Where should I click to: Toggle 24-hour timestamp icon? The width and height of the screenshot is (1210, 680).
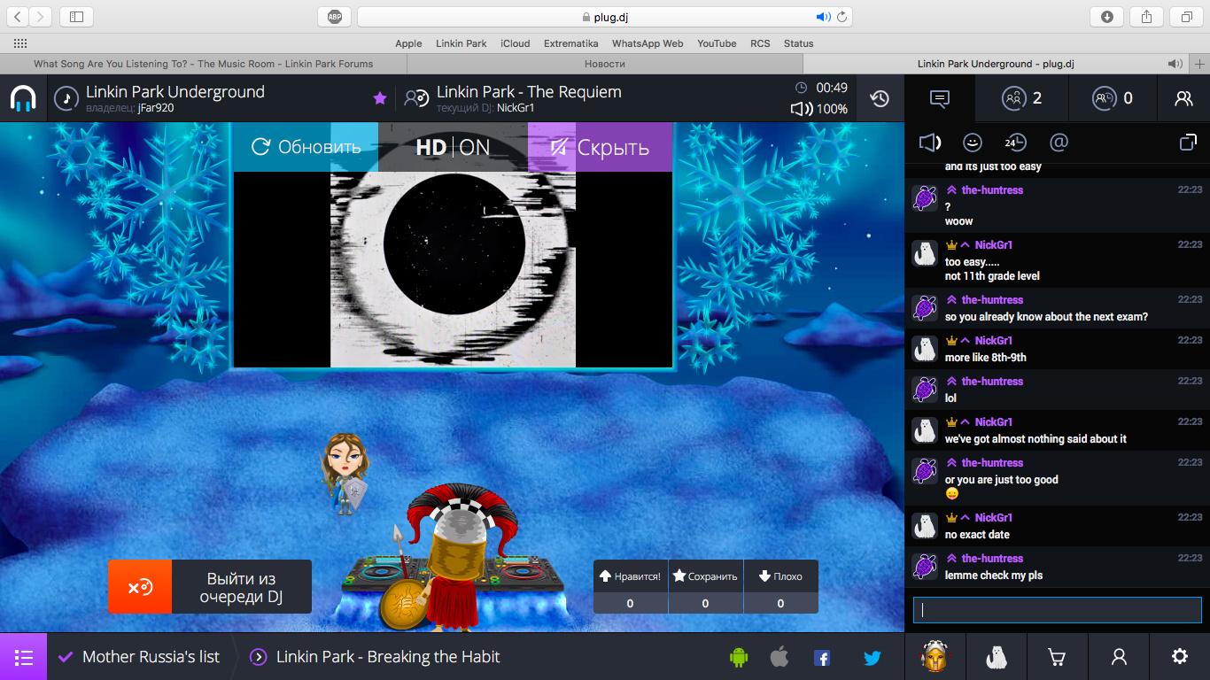tap(1015, 143)
